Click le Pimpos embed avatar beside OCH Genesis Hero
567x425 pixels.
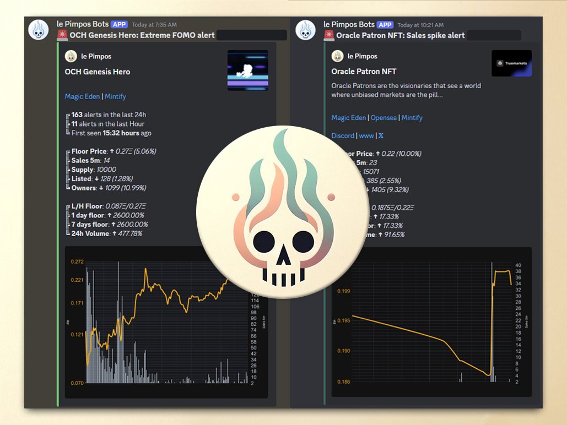tap(71, 56)
